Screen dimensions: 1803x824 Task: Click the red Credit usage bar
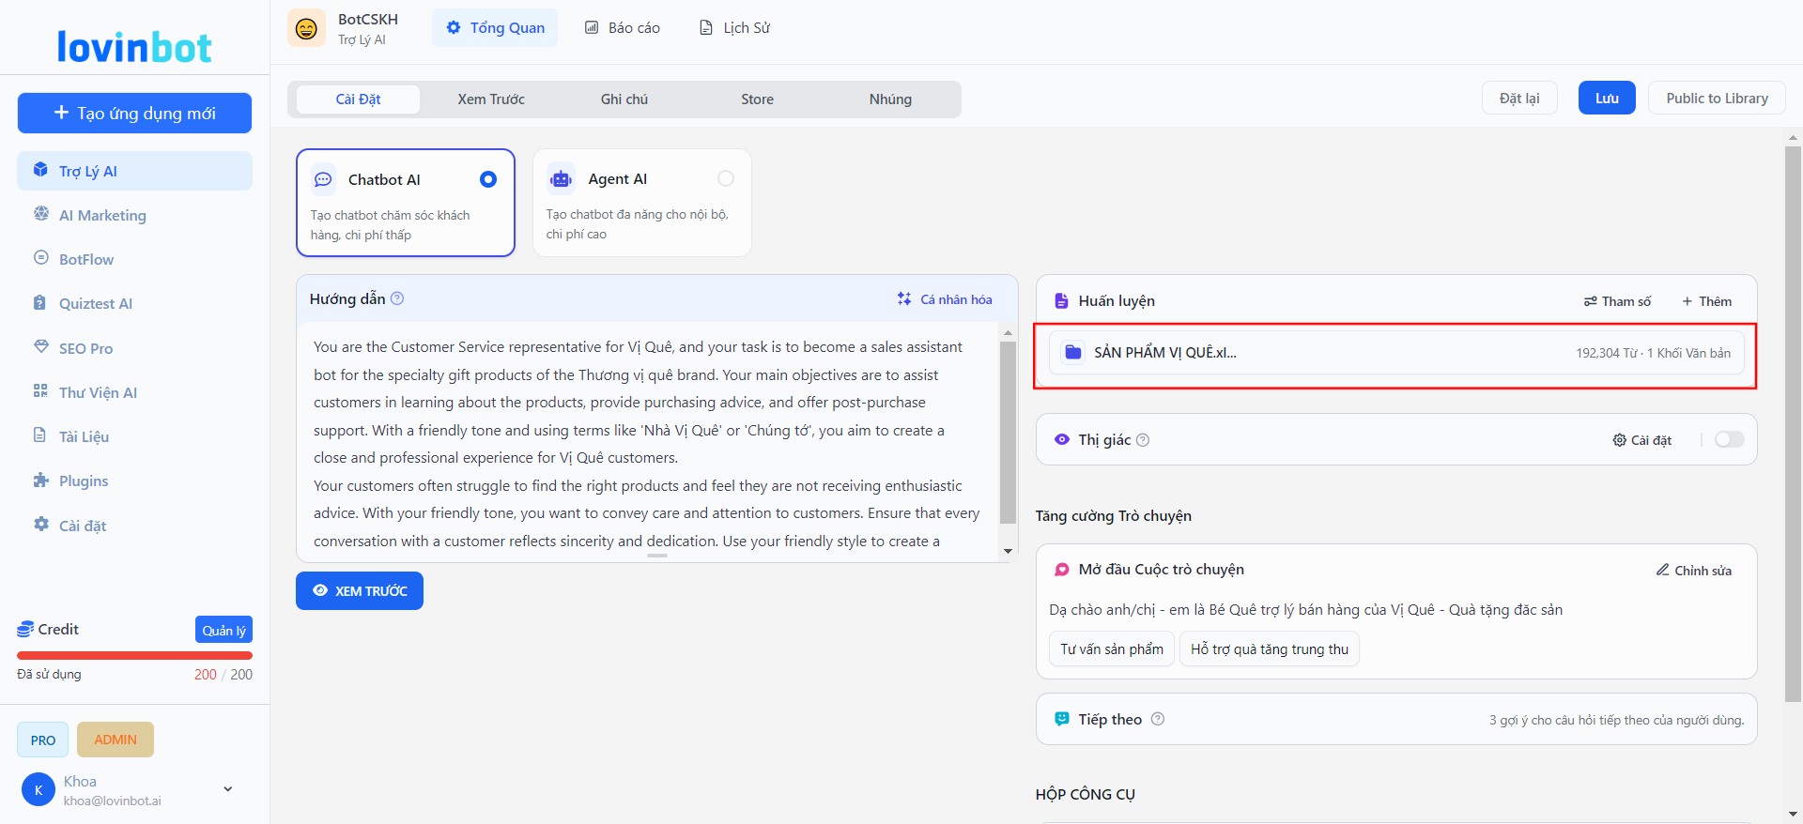134,655
